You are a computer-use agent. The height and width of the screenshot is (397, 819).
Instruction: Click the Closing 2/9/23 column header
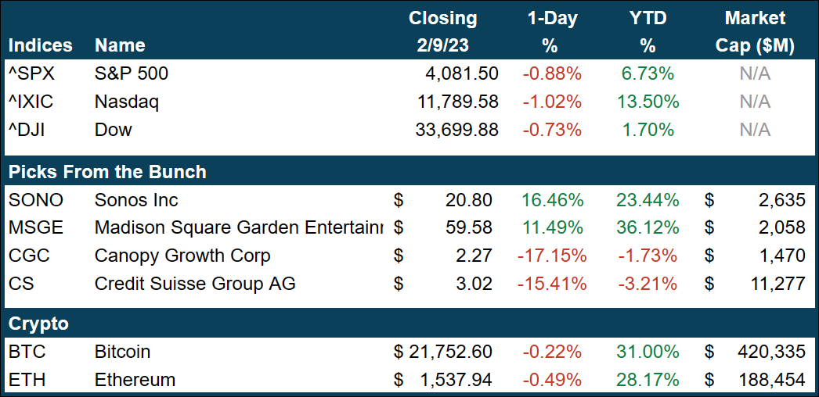442,32
